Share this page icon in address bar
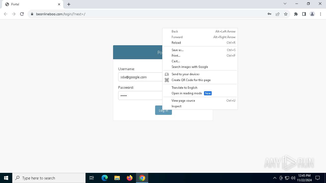This screenshot has width=326, height=183. coord(278,14)
